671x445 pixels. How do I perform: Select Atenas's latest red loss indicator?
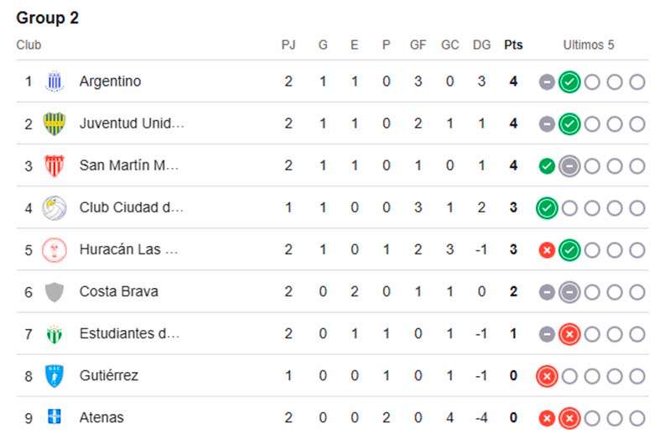(570, 418)
